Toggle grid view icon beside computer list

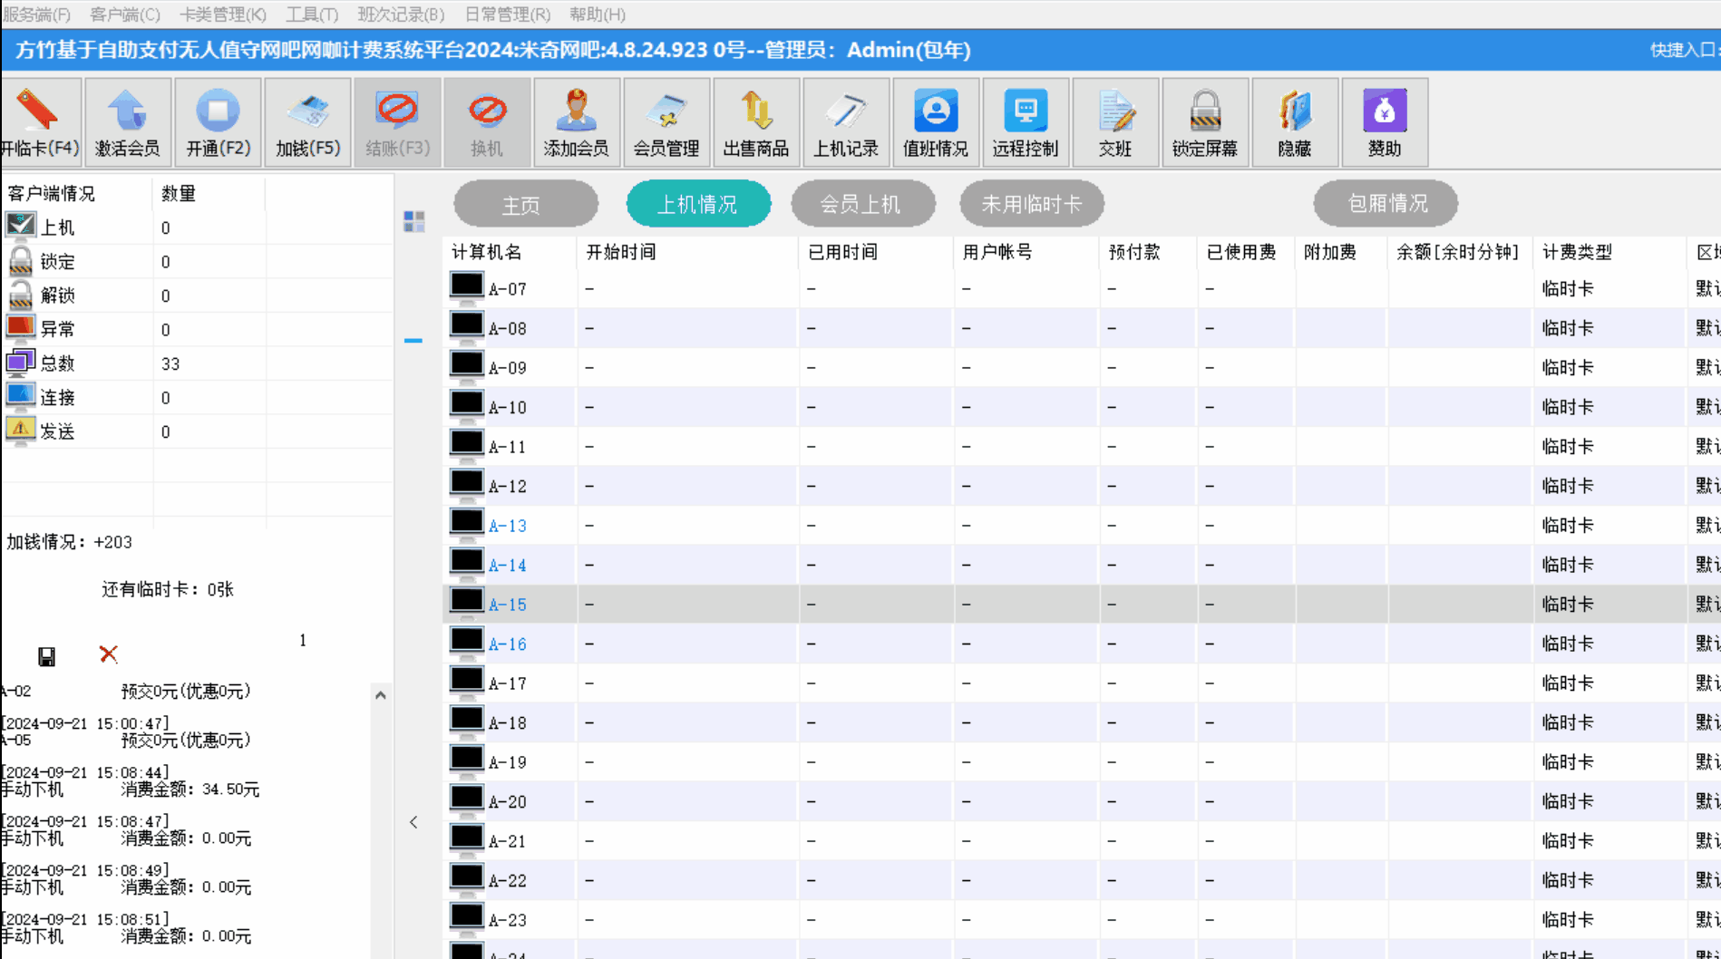[x=414, y=221]
